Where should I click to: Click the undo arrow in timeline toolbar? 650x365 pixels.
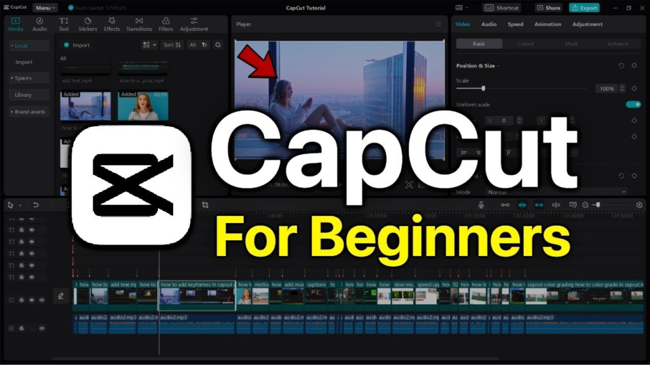[36, 205]
